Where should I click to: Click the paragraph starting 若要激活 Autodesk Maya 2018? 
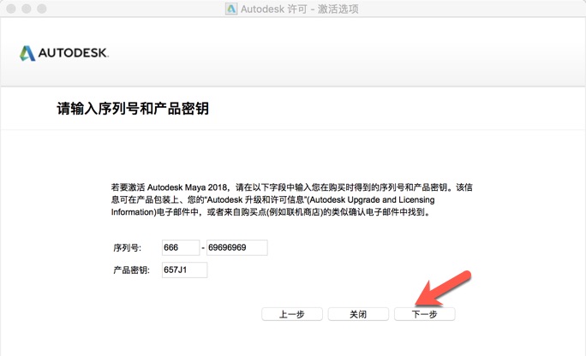click(292, 199)
